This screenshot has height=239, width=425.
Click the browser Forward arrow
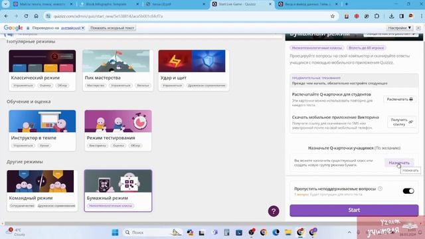coord(16,16)
